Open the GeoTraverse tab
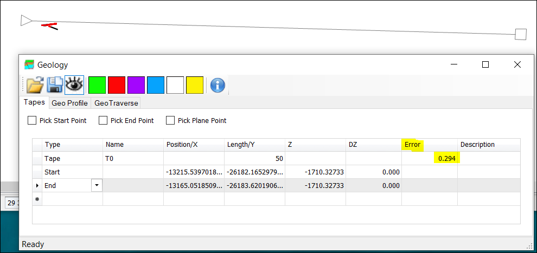 point(116,103)
